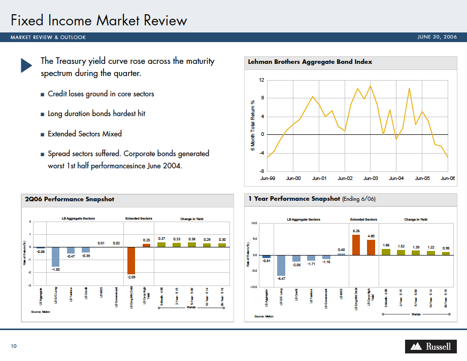Image resolution: width=467 pixels, height=361 pixels.
Task: Select the 4.80 orange bar in 1 Year chart
Action: click(x=371, y=247)
